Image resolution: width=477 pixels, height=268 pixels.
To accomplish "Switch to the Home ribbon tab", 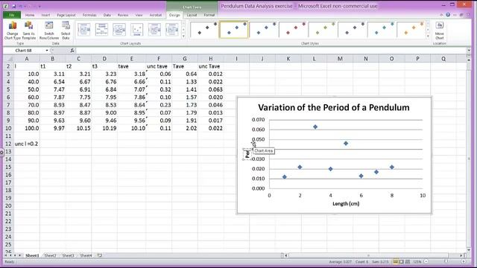I will (30, 15).
